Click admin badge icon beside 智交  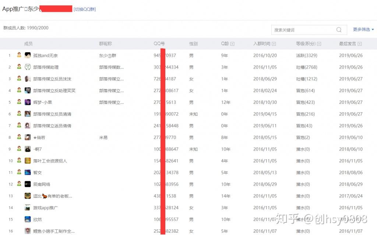pos(19,172)
